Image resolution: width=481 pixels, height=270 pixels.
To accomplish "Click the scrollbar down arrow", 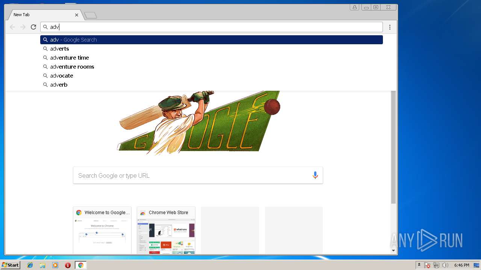I will [393, 250].
